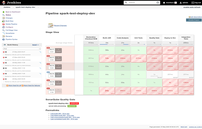Collapse Build History with the dash toggle
The width and height of the screenshot is (202, 129).
click(38, 45)
